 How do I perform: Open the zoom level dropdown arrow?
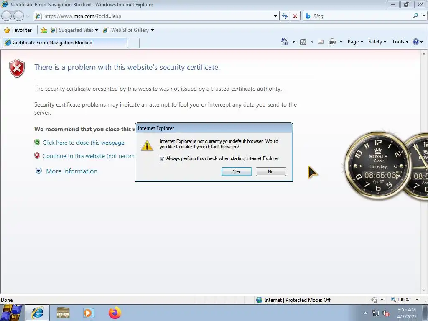tap(417, 300)
